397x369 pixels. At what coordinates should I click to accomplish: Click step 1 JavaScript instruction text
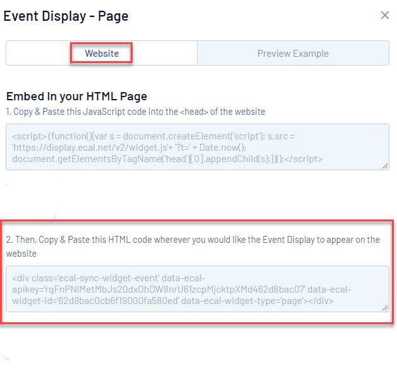tap(136, 112)
